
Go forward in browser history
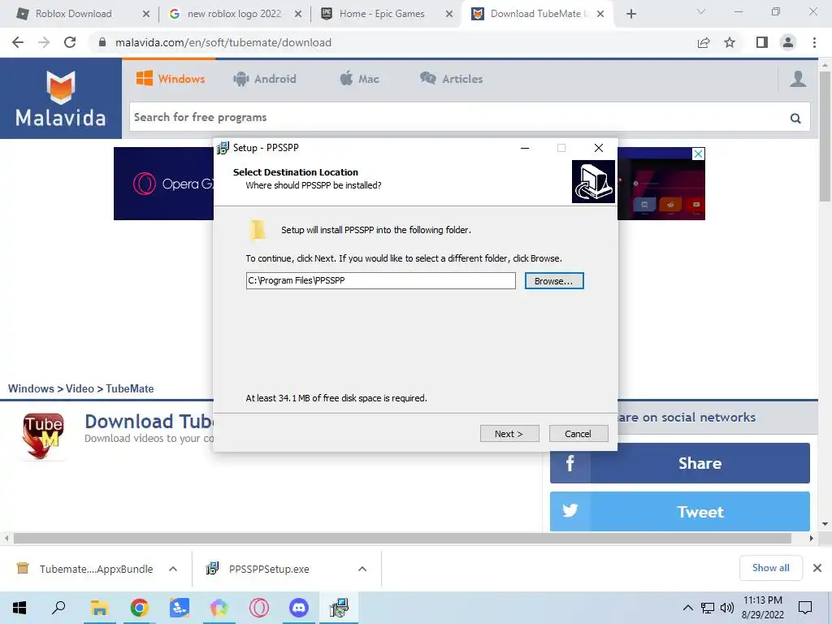click(x=44, y=42)
